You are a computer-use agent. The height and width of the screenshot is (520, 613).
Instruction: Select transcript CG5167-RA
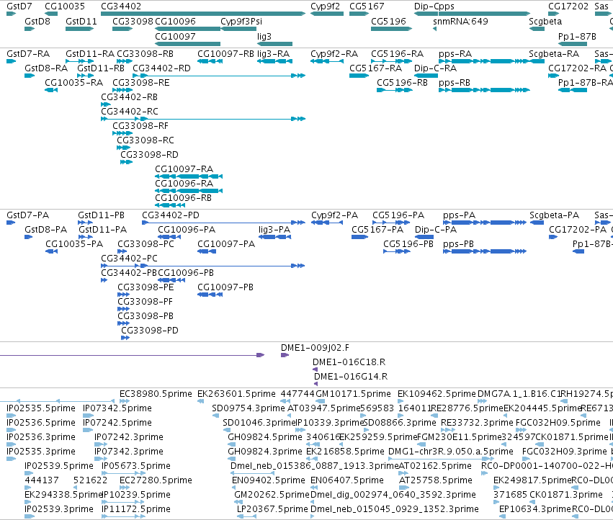tap(376, 68)
